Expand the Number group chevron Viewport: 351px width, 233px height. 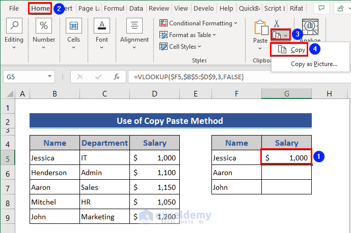43,48
